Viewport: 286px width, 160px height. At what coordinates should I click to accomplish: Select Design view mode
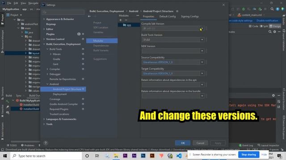(x=275, y=26)
